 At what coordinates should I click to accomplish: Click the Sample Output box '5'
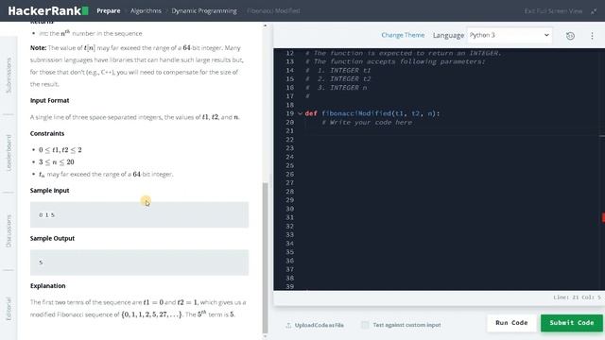[x=139, y=263]
